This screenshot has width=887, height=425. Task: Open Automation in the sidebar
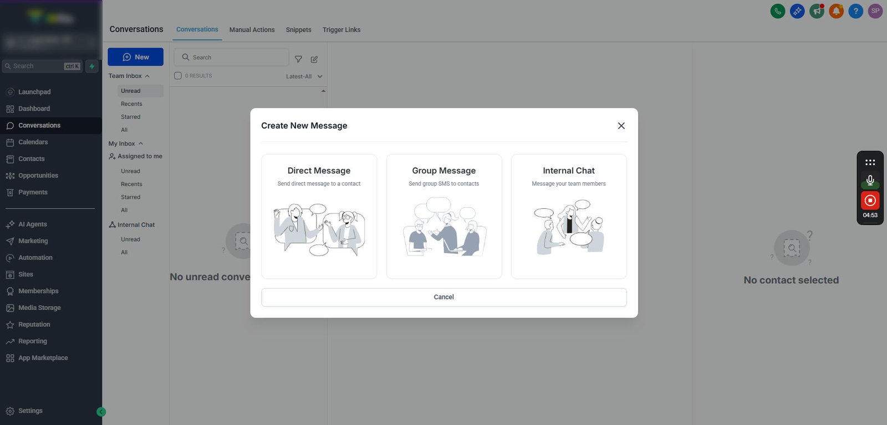click(35, 258)
